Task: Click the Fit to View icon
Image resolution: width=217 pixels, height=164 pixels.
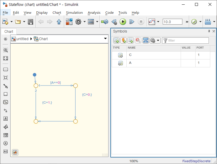Action: tap(6, 58)
